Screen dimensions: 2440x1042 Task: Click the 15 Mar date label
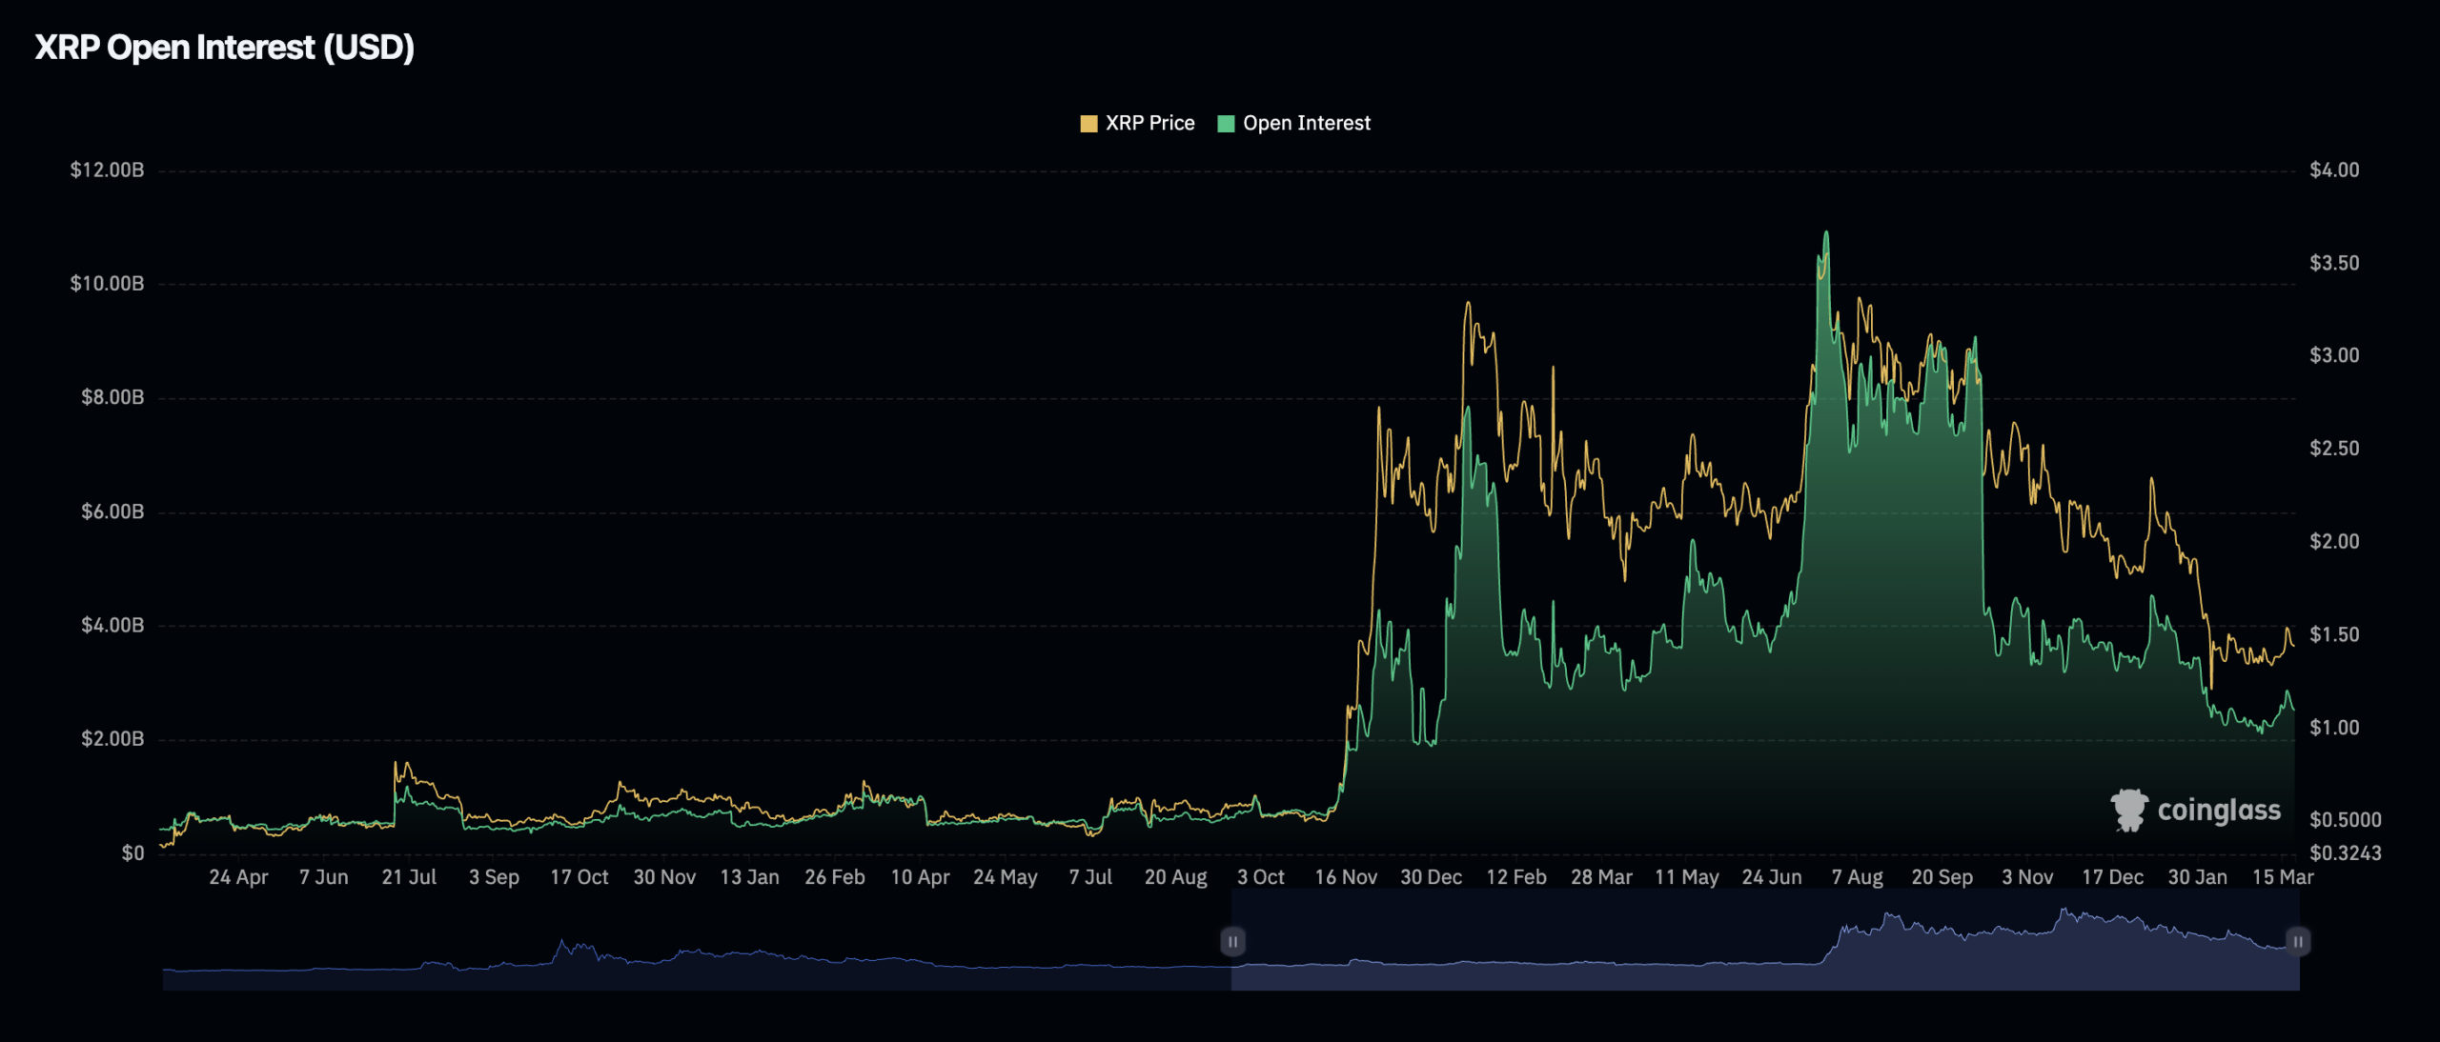[x=2282, y=877]
